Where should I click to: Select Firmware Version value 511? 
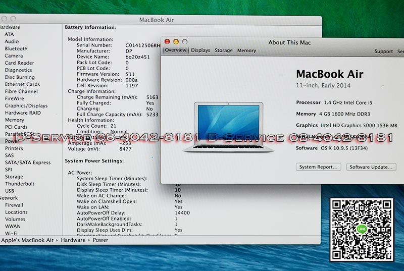(x=130, y=74)
